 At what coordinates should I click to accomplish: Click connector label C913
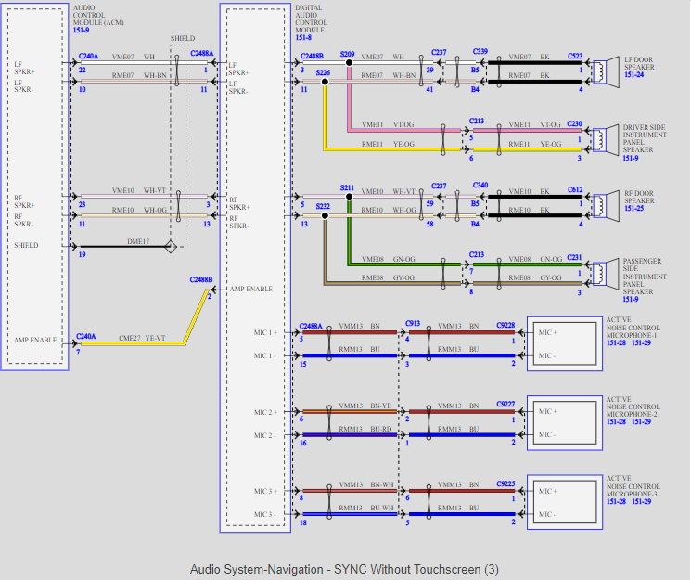[x=413, y=323]
